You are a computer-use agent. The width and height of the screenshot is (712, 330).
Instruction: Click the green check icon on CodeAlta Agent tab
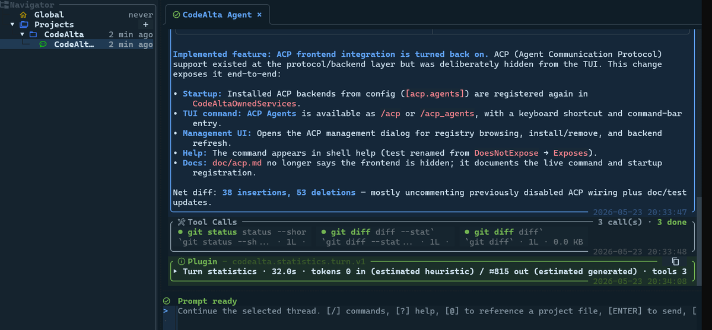click(176, 15)
